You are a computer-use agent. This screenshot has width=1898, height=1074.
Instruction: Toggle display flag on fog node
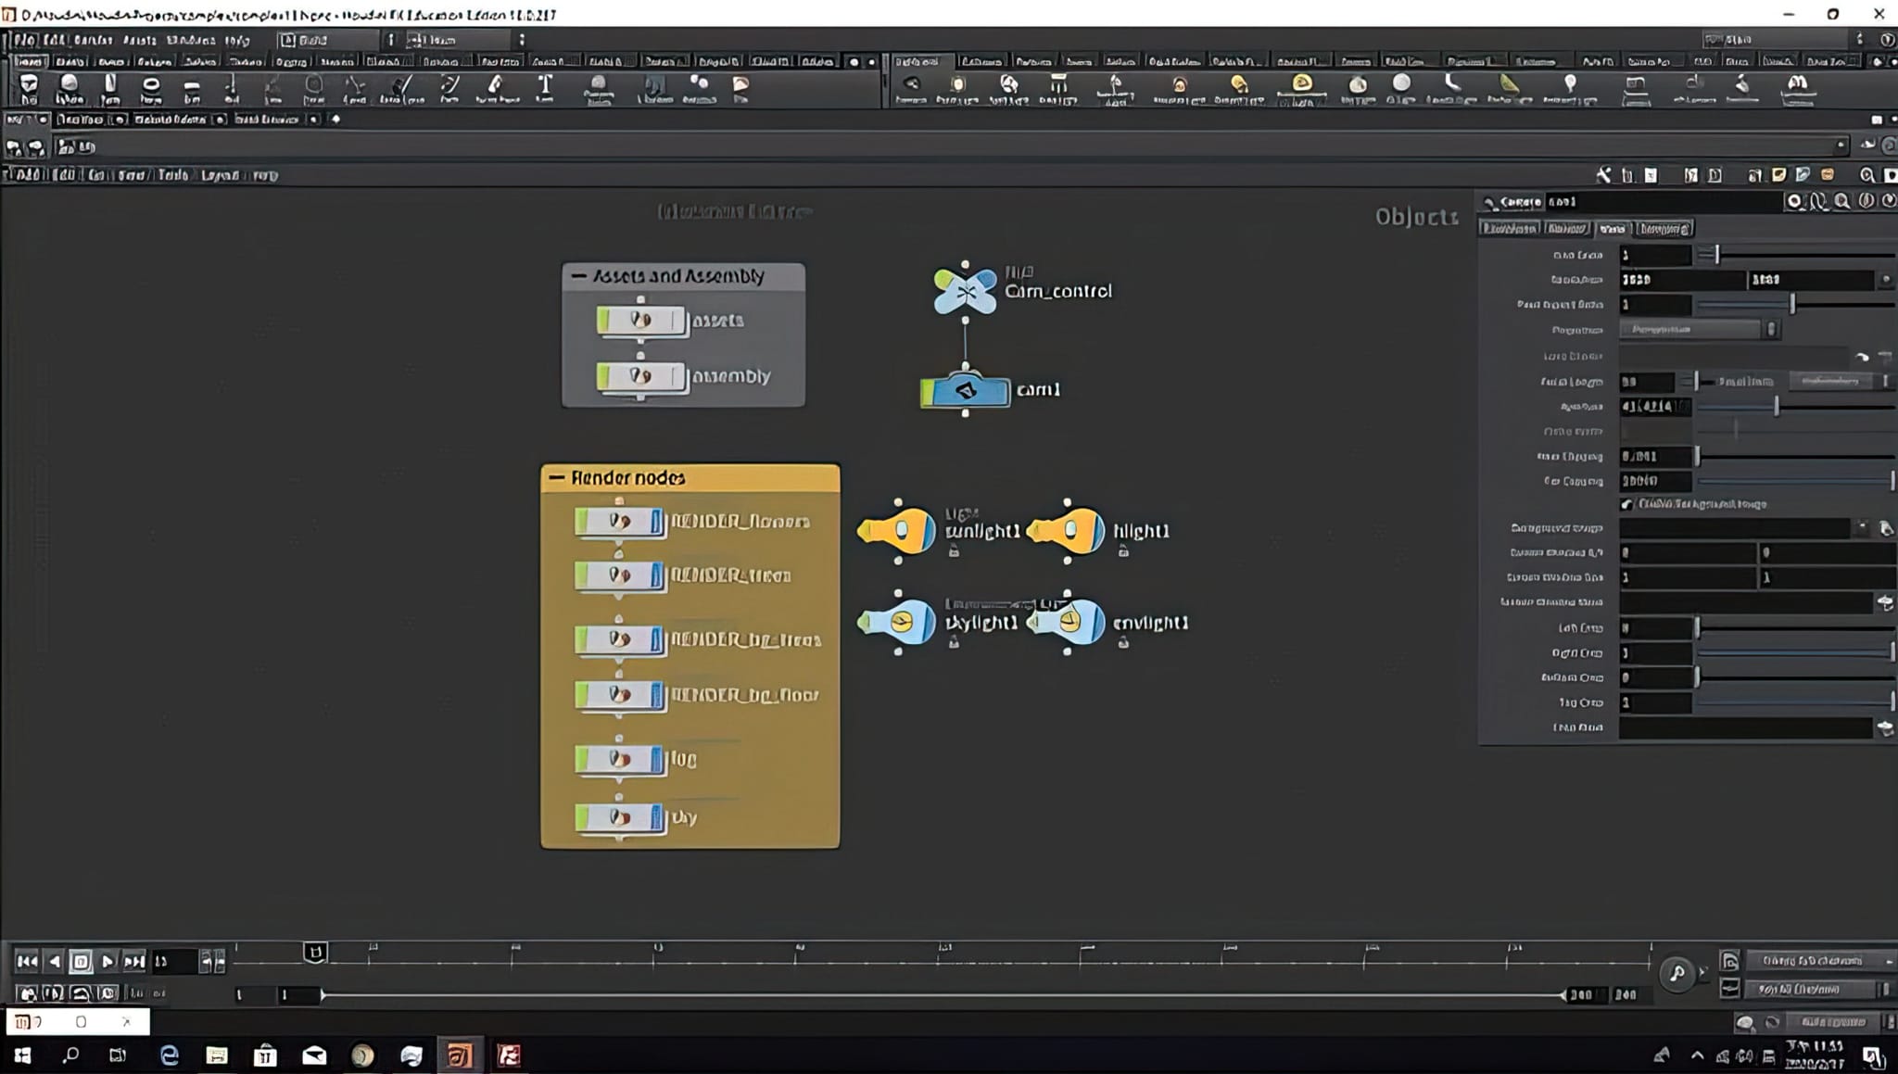tap(656, 761)
